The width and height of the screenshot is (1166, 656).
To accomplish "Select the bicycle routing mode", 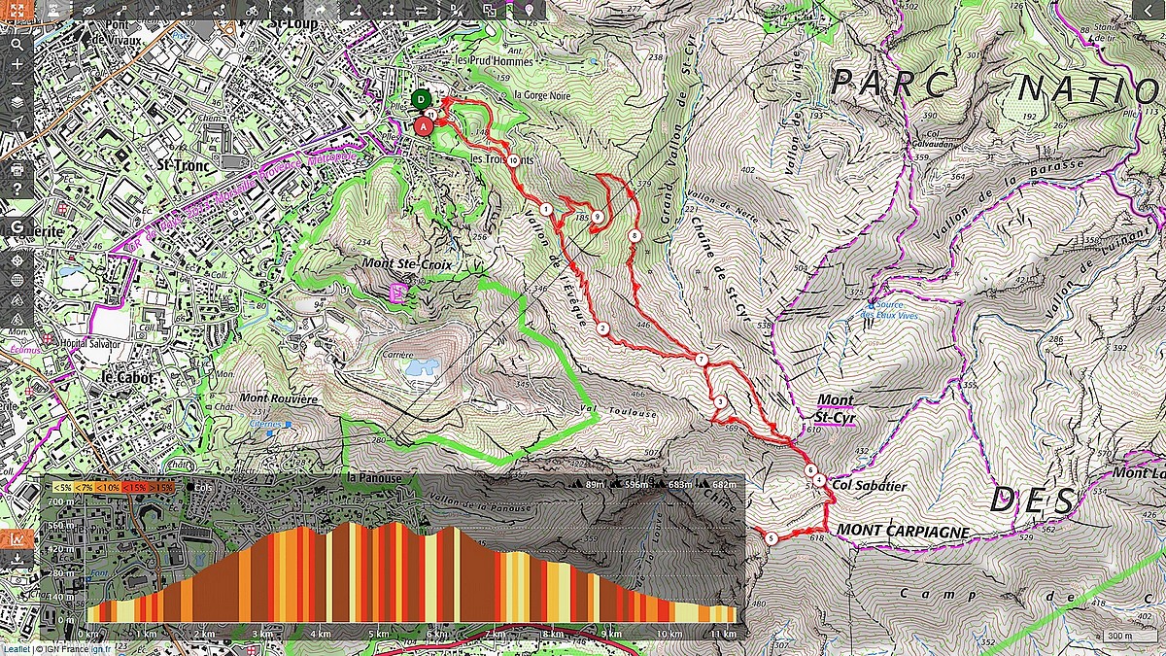I will click(253, 10).
